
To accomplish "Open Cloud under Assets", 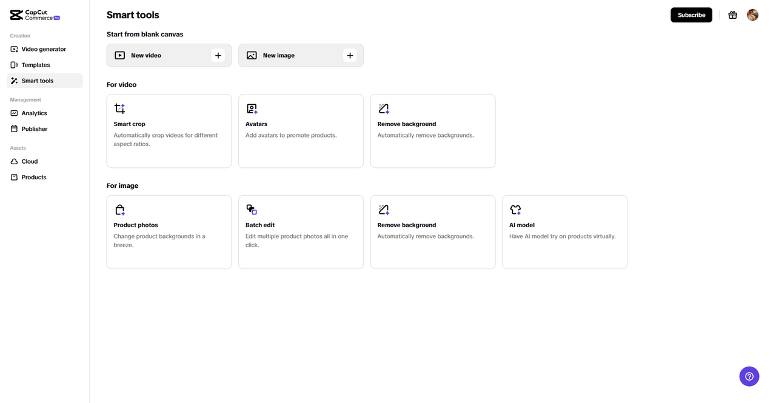I will (30, 162).
